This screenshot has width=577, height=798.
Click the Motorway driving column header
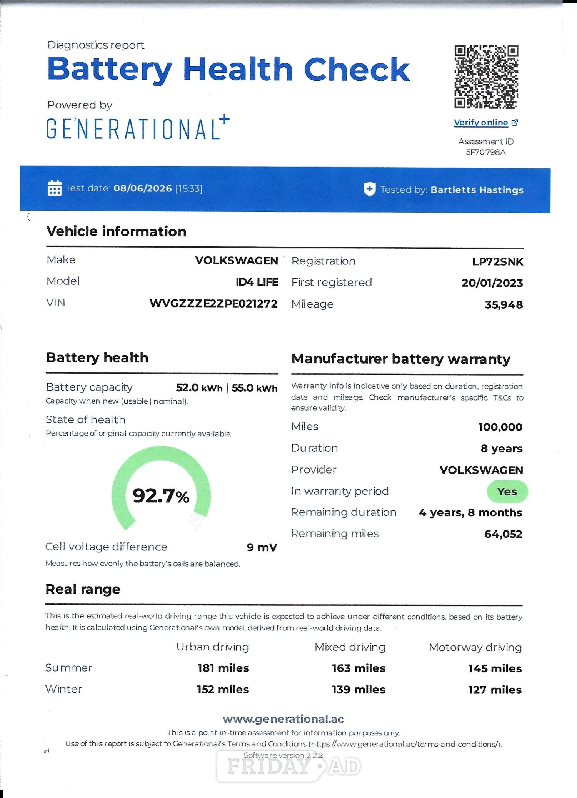pyautogui.click(x=475, y=648)
